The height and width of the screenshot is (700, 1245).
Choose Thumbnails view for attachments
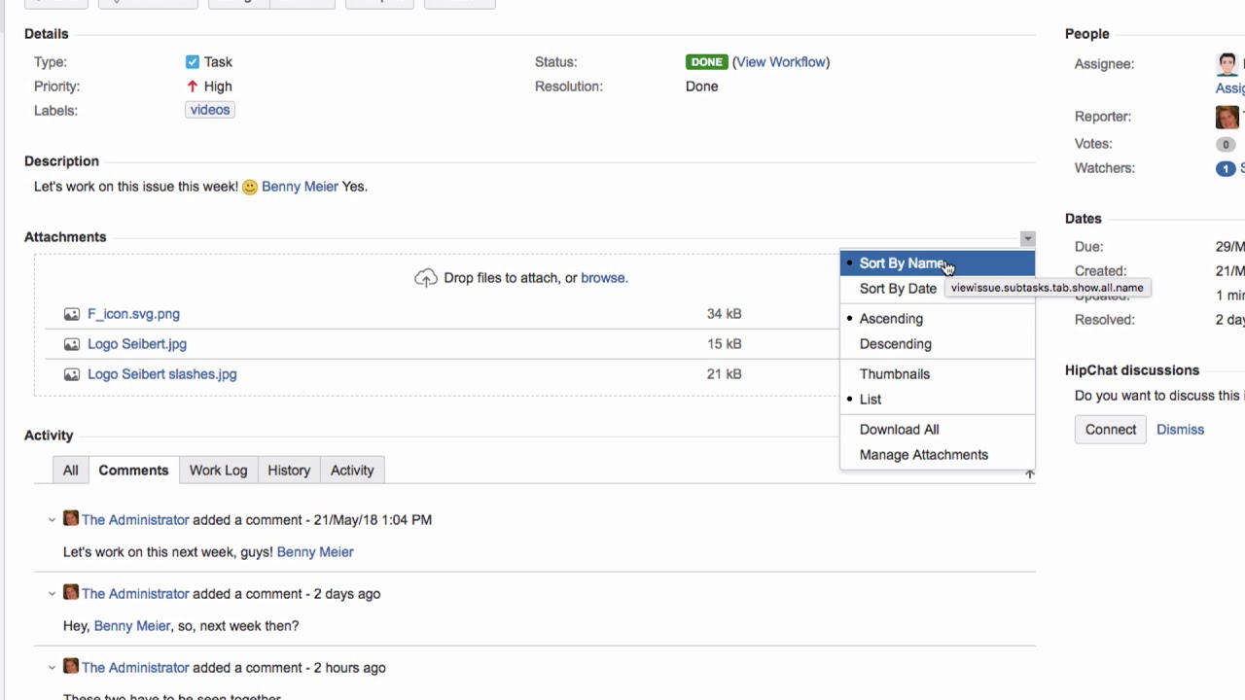pos(894,374)
